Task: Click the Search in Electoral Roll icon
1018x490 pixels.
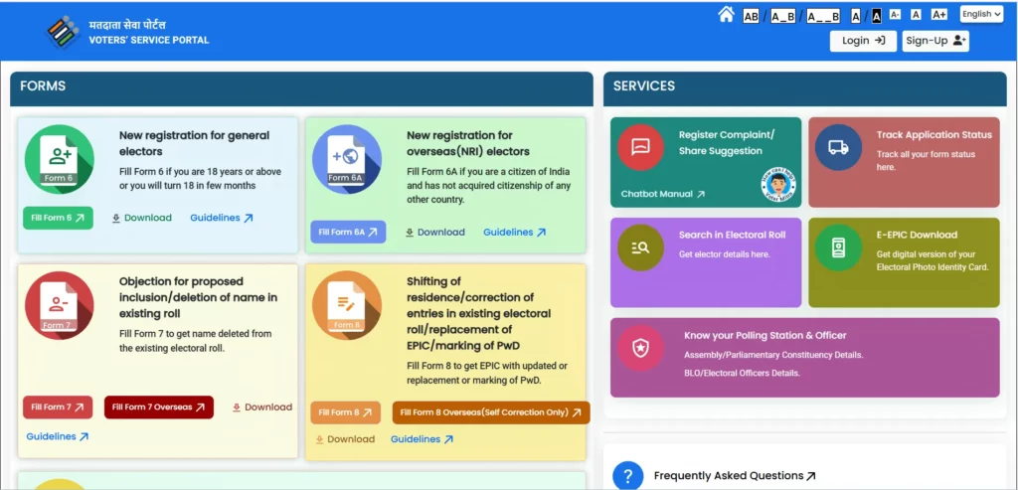Action: (x=640, y=247)
